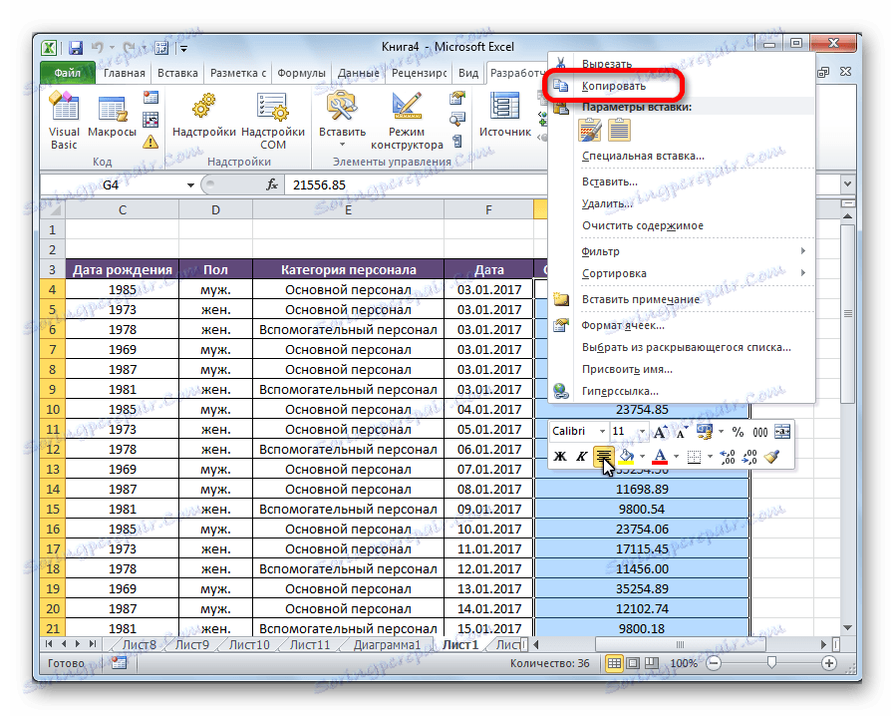Switch to the Вставка tab
The width and height of the screenshot is (894, 716).
click(177, 73)
